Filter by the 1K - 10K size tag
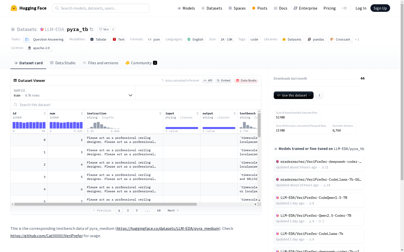The height and width of the screenshot is (252, 404). (226, 39)
